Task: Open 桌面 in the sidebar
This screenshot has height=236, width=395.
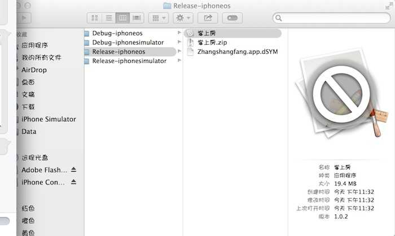Action: click(x=28, y=82)
